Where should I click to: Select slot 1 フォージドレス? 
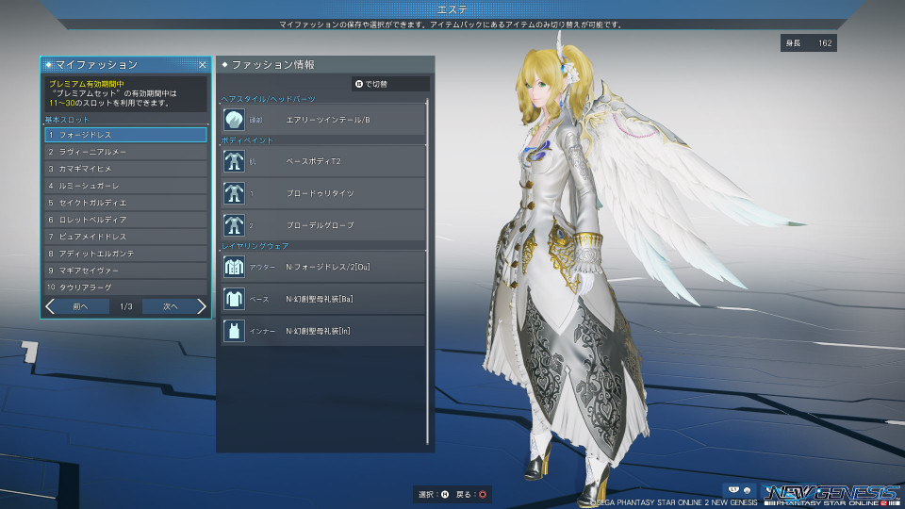click(125, 135)
